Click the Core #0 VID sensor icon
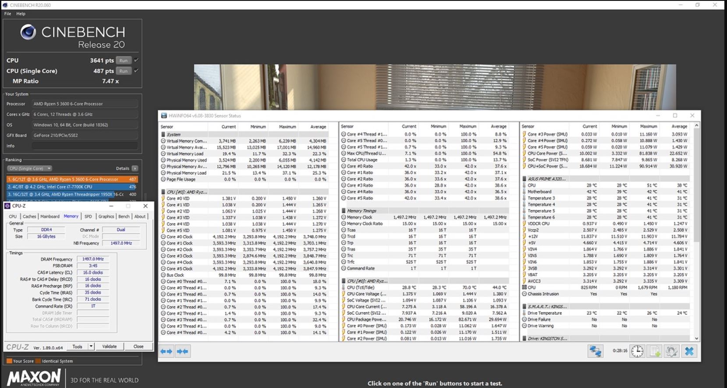This screenshot has height=388, width=727. click(163, 199)
